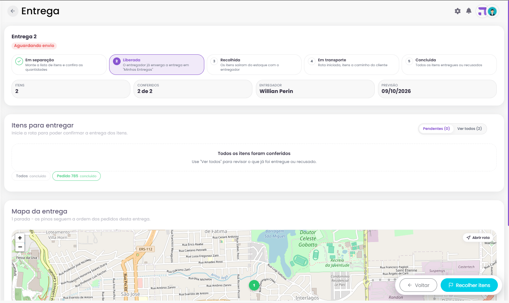Click the Itens para entregar heading
This screenshot has width=509, height=303.
tap(43, 125)
